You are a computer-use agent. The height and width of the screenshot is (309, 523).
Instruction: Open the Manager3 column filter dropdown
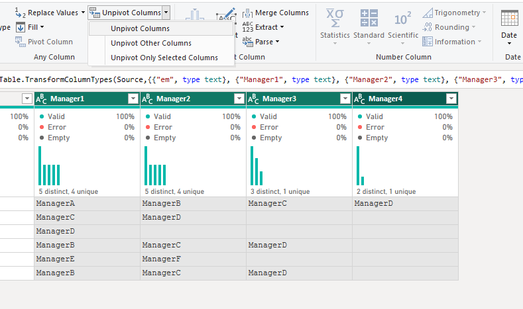345,99
